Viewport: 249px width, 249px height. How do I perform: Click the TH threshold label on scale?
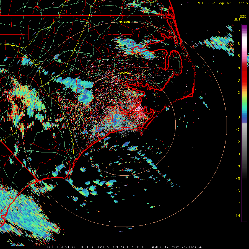pos(238,216)
